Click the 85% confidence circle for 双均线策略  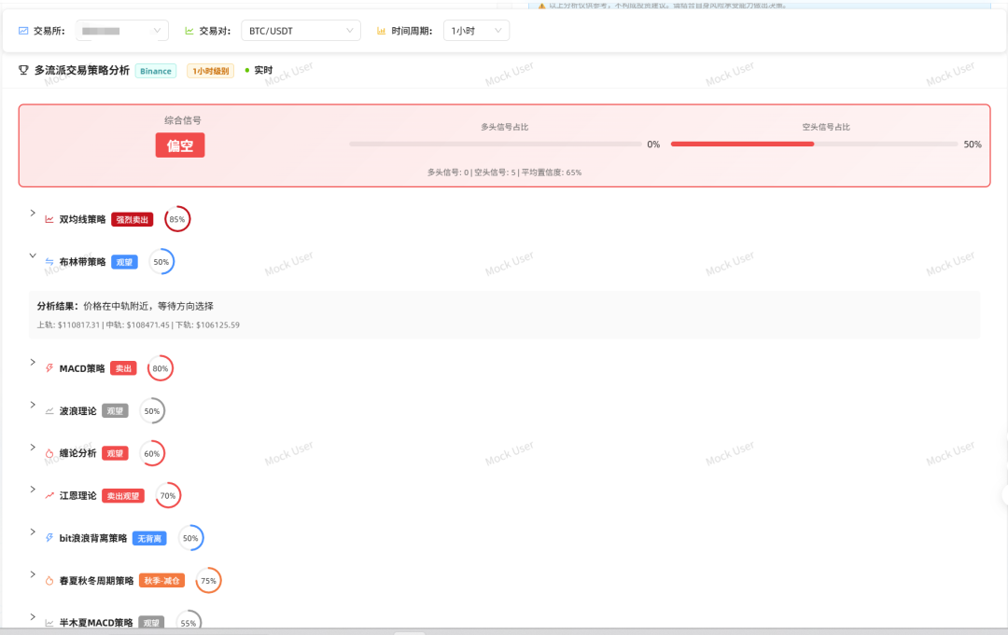click(x=177, y=220)
